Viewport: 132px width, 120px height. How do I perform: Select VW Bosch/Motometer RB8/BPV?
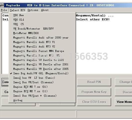(42, 29)
